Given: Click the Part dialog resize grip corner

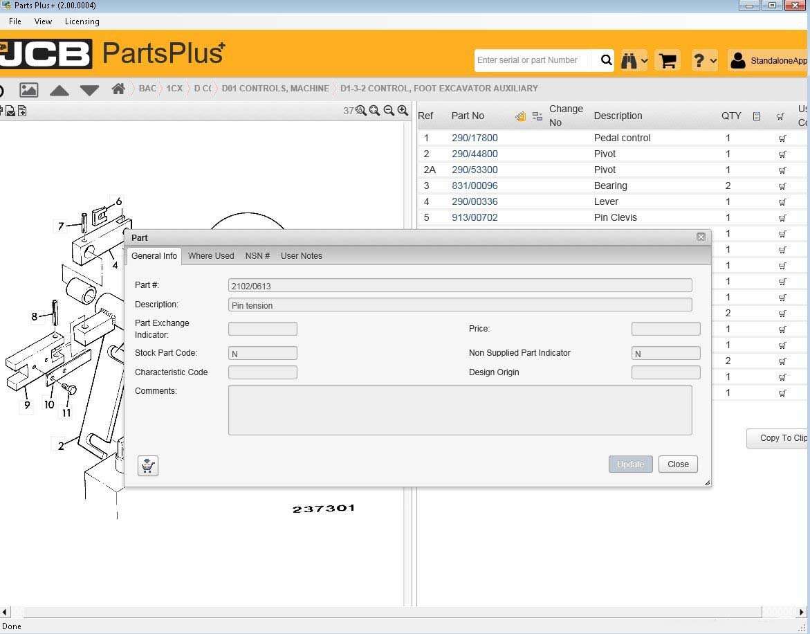Looking at the screenshot, I should click(707, 482).
